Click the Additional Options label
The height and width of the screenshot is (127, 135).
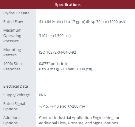pyautogui.click(x=13, y=120)
